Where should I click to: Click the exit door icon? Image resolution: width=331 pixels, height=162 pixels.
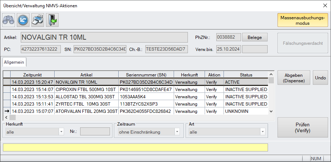[x=52, y=20]
